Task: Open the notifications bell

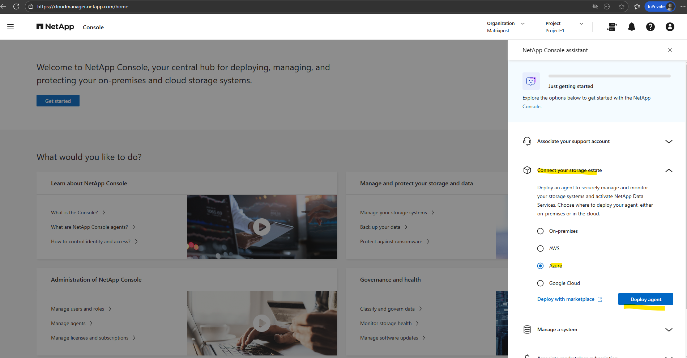Action: (632, 27)
